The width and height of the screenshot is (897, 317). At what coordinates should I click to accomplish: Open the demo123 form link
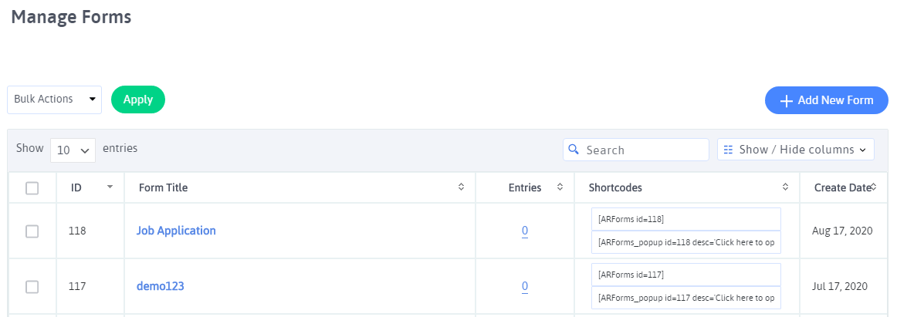pyautogui.click(x=161, y=286)
